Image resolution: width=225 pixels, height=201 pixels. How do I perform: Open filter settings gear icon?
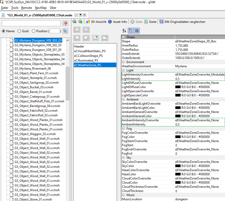pos(65,31)
